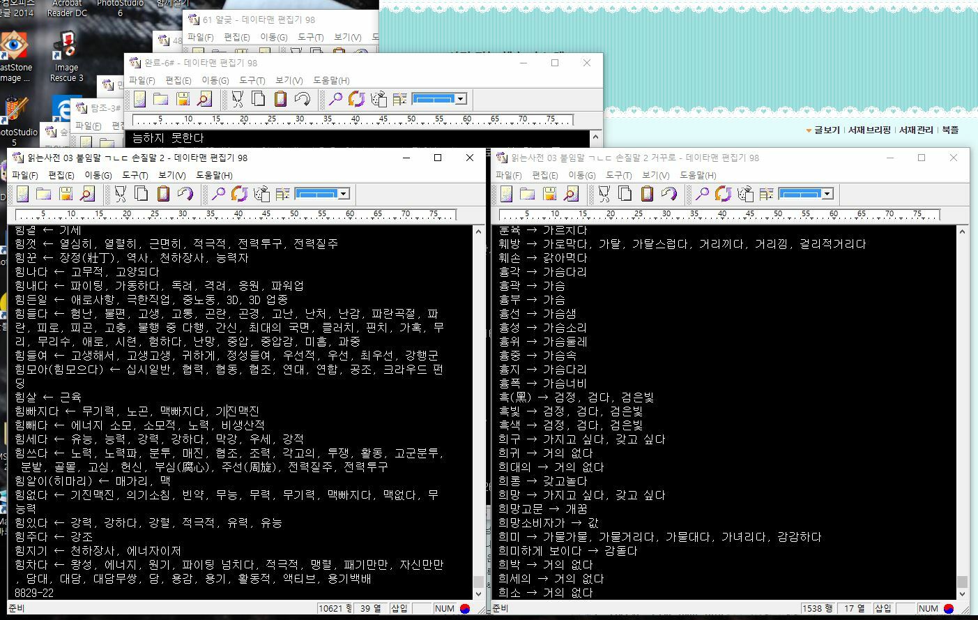The width and height of the screenshot is (978, 620).
Task: Click Undo arrow icon in 손질말 2 window
Action: point(185,194)
